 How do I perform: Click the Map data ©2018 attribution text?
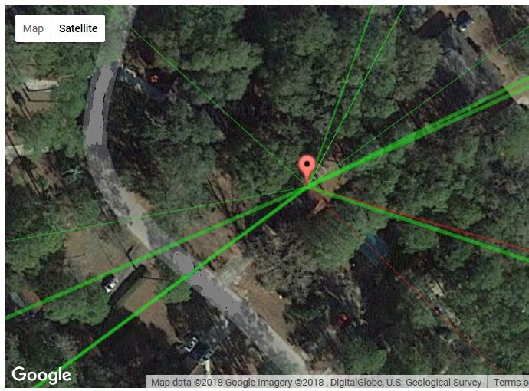coord(187,383)
